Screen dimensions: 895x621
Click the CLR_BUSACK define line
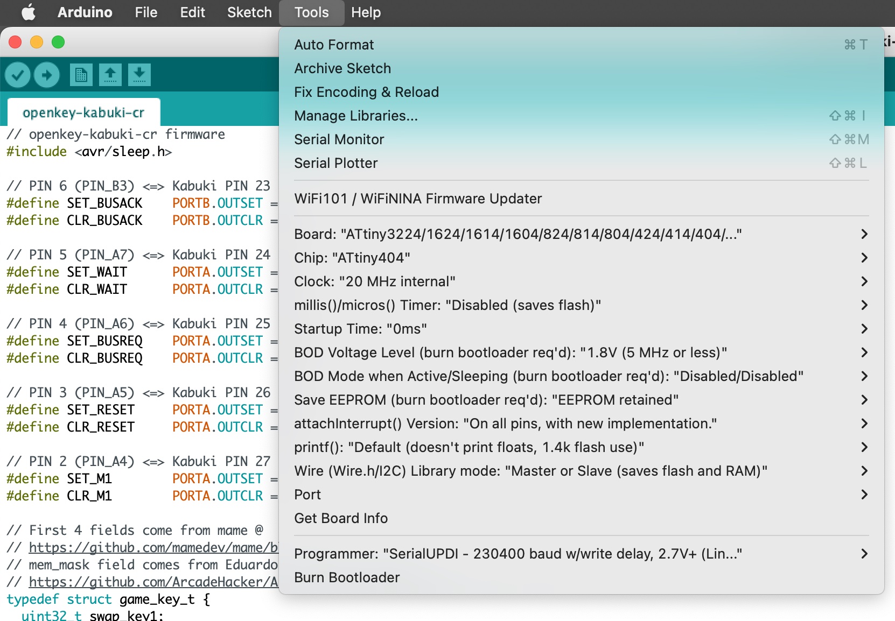point(142,221)
